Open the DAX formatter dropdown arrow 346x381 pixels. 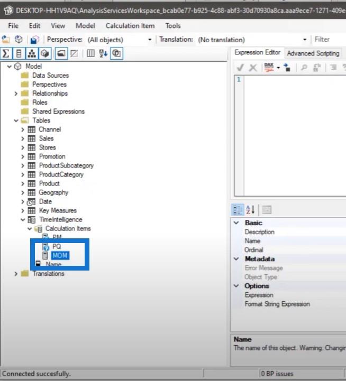[x=278, y=68]
